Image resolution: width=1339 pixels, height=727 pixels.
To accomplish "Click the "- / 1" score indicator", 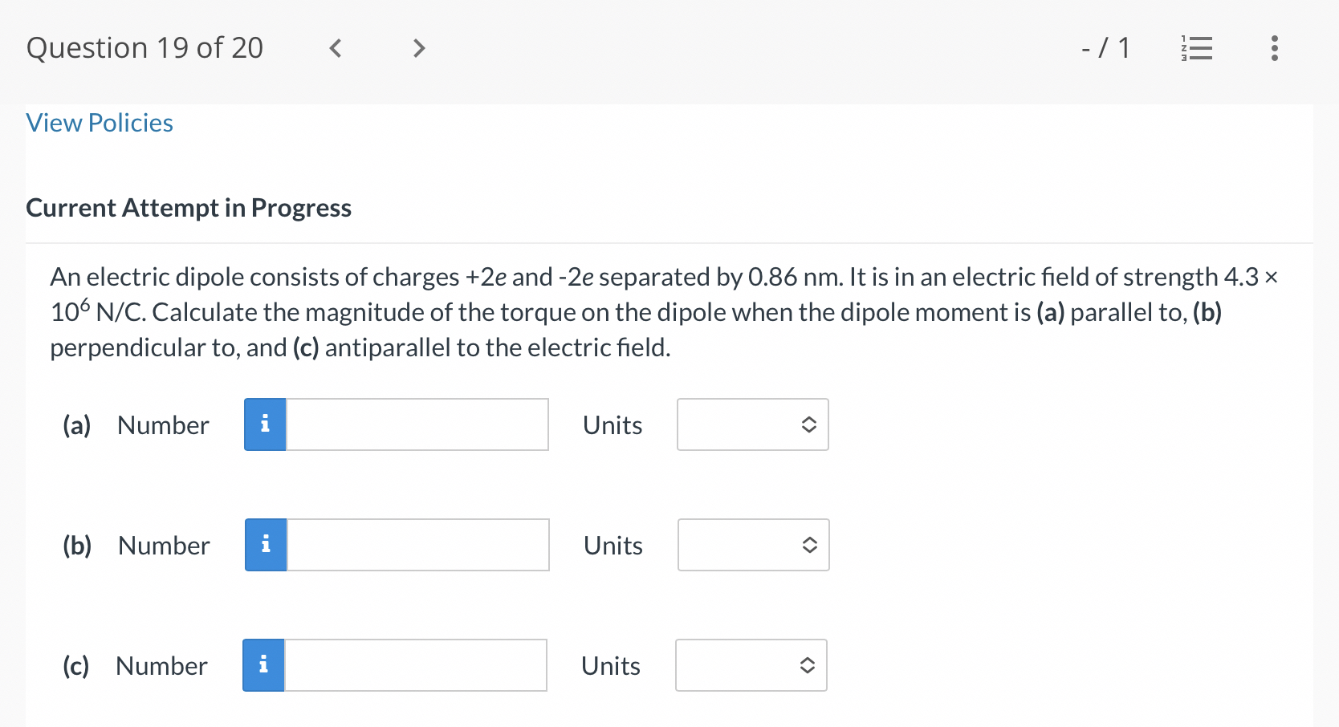I will pos(1105,48).
